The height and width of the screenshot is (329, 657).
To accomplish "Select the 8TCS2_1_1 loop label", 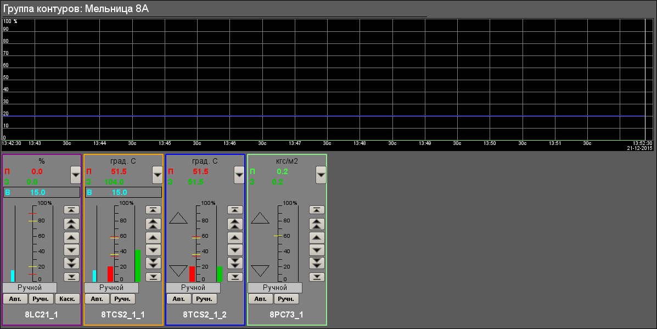I will (x=123, y=315).
